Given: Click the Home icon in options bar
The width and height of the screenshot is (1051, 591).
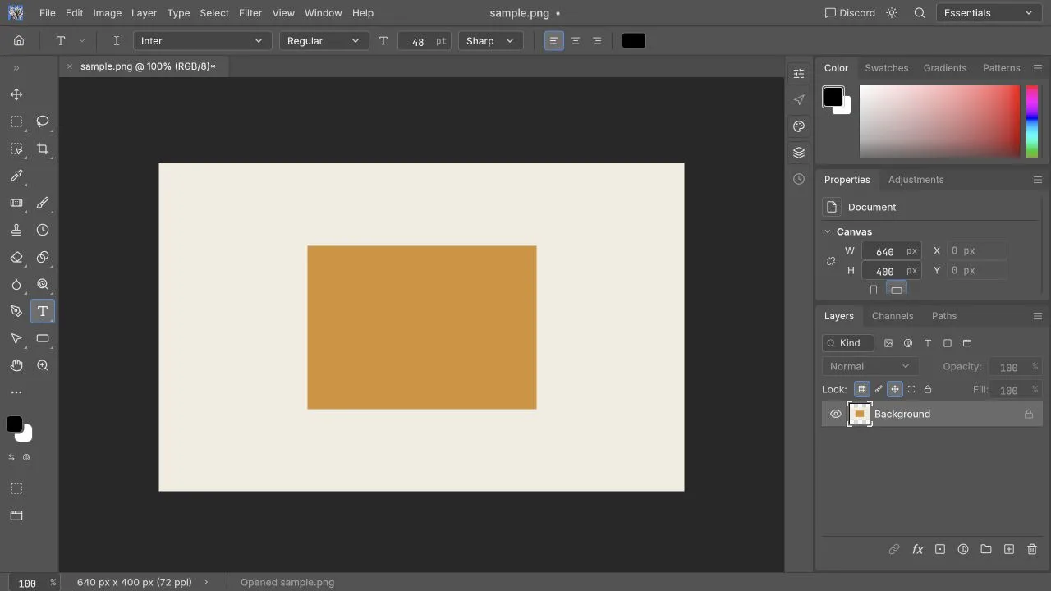Looking at the screenshot, I should (19, 41).
